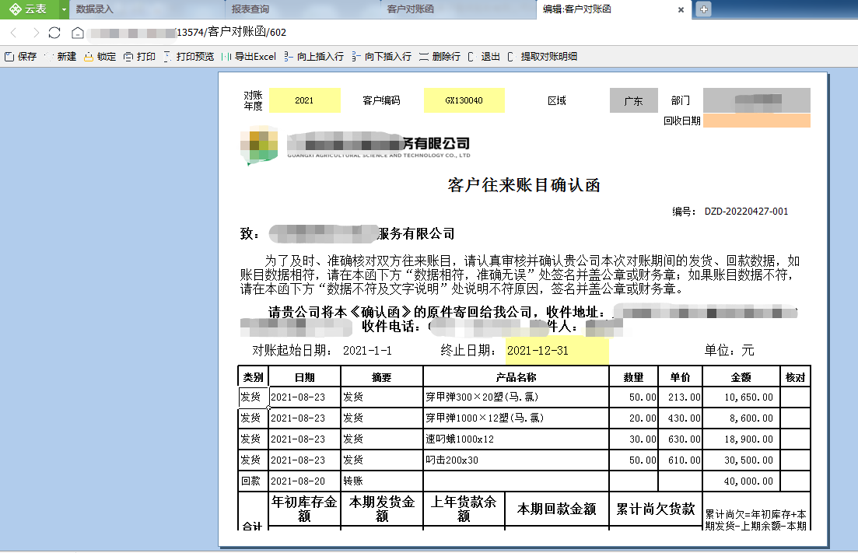
Task: Expand the 云表 dropdown arrow
Action: 64,9
